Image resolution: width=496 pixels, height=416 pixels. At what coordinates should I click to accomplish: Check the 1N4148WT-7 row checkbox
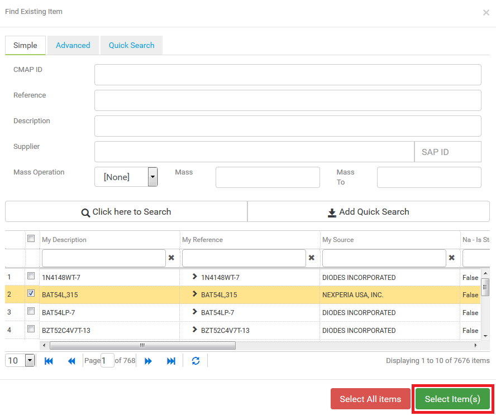tap(31, 276)
